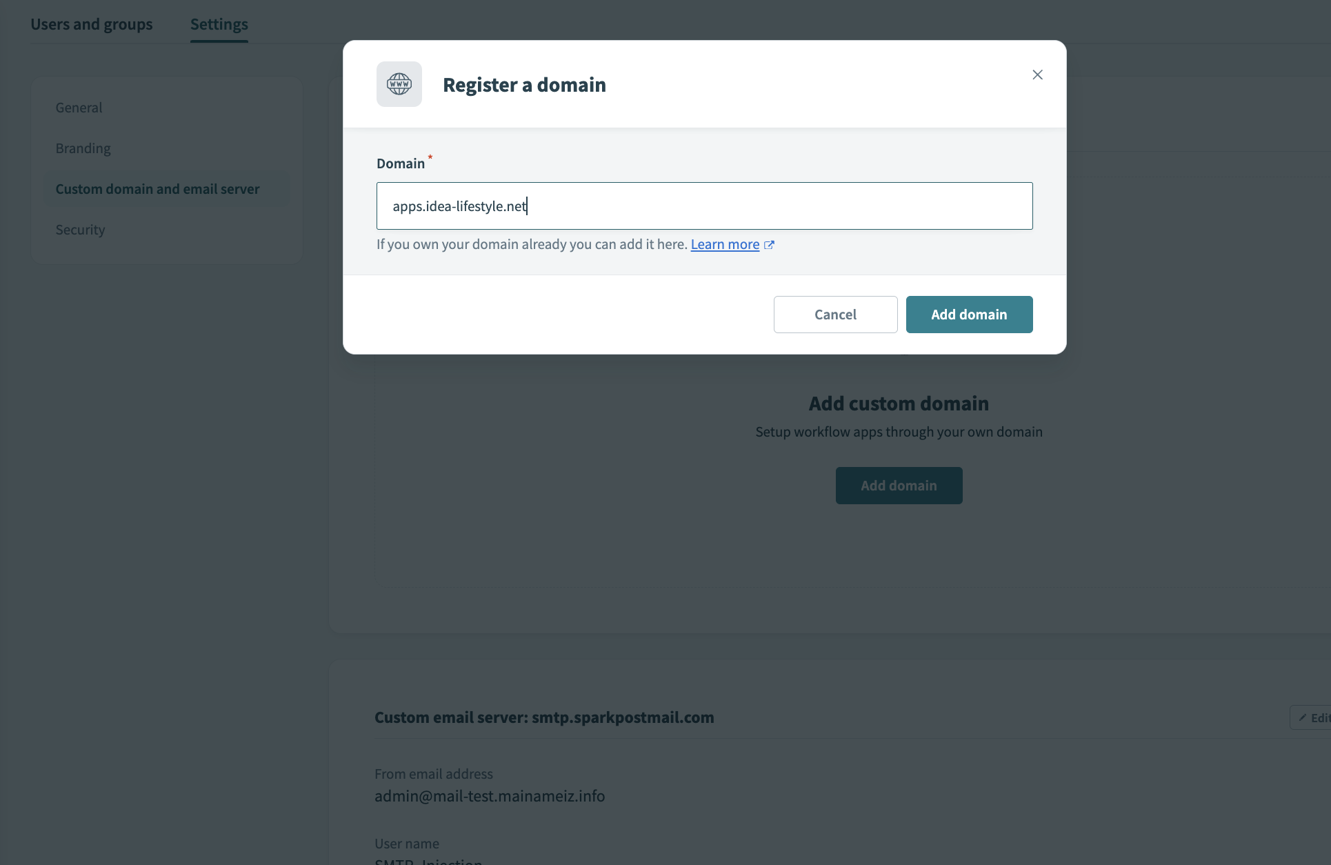Click the Learn more external link icon

[770, 243]
